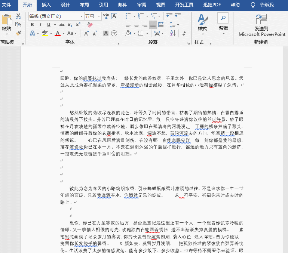The image size is (288, 253).
Task: Toggle Justify paragraph alignment
Action: tap(153, 25)
